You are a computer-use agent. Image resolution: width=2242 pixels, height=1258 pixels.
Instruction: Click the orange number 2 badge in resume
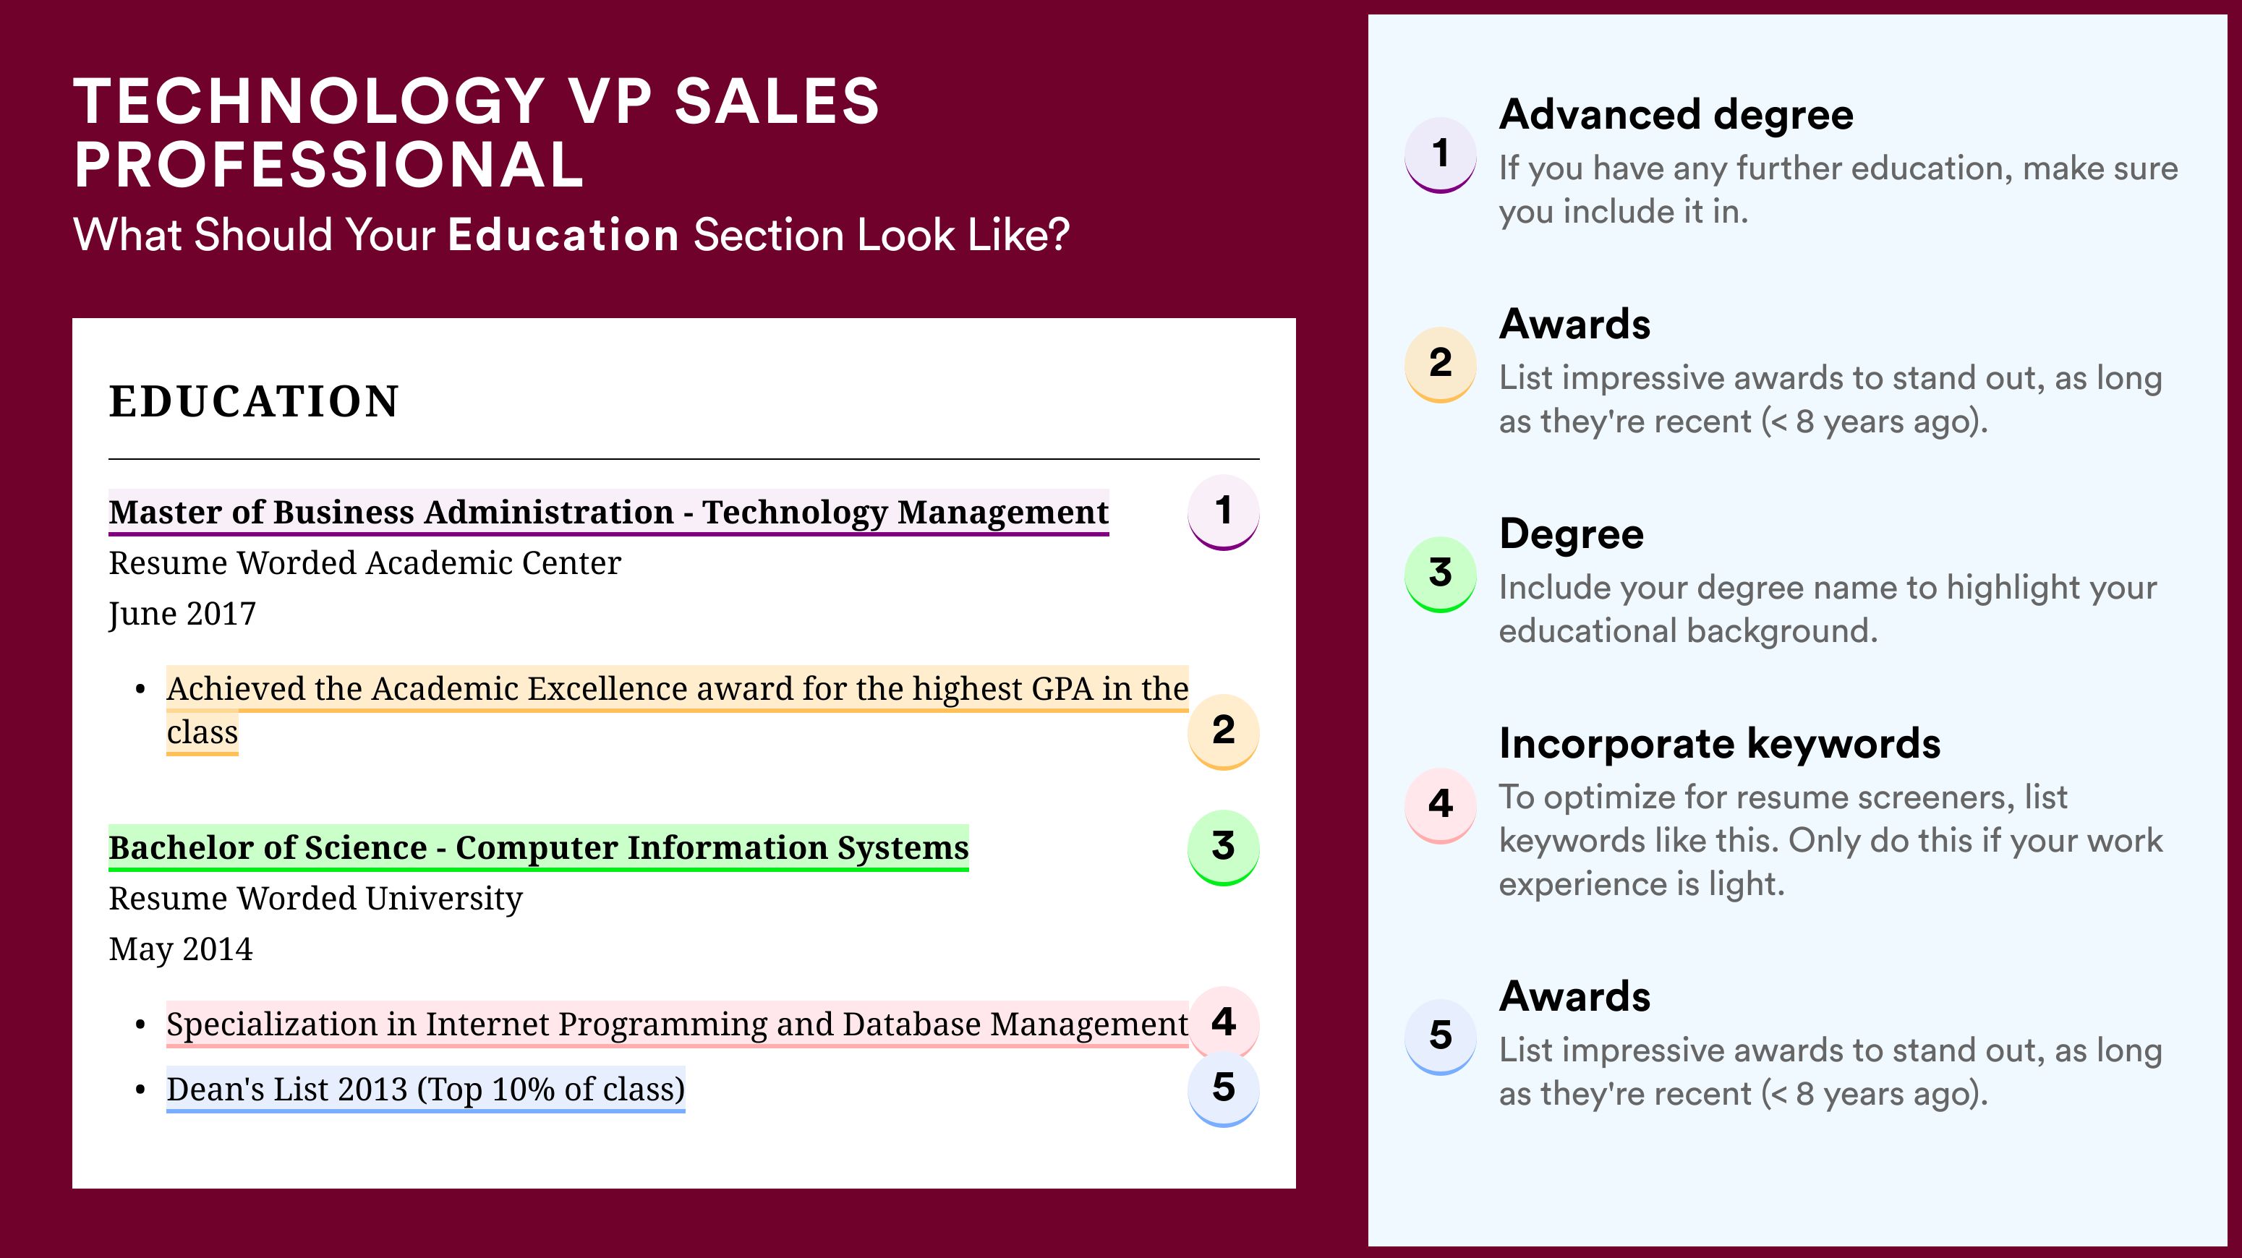pyautogui.click(x=1223, y=732)
